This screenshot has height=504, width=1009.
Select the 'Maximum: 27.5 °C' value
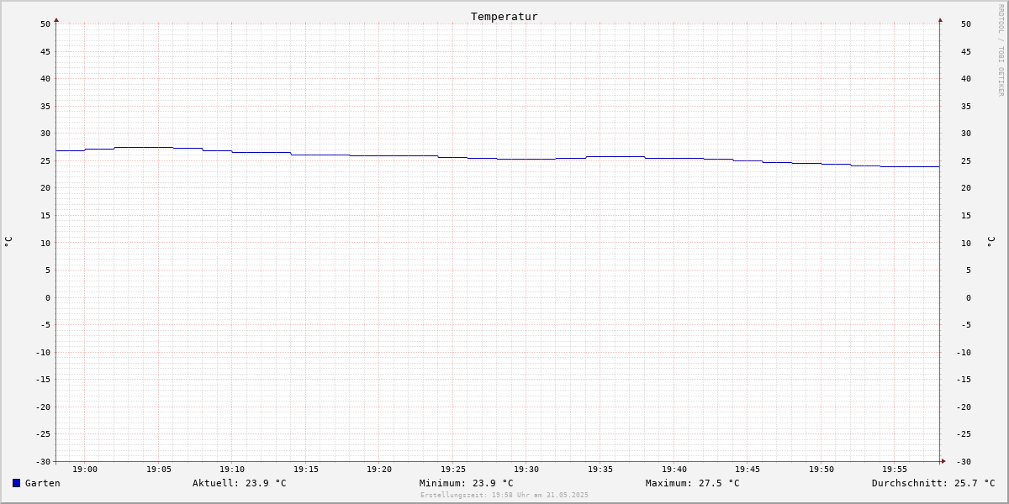pos(693,483)
